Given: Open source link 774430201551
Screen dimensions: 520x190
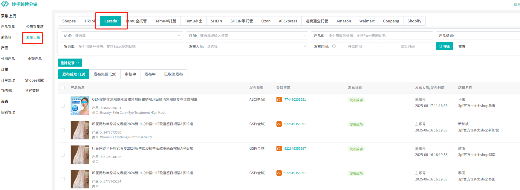Looking at the screenshot, I should click(x=295, y=99).
